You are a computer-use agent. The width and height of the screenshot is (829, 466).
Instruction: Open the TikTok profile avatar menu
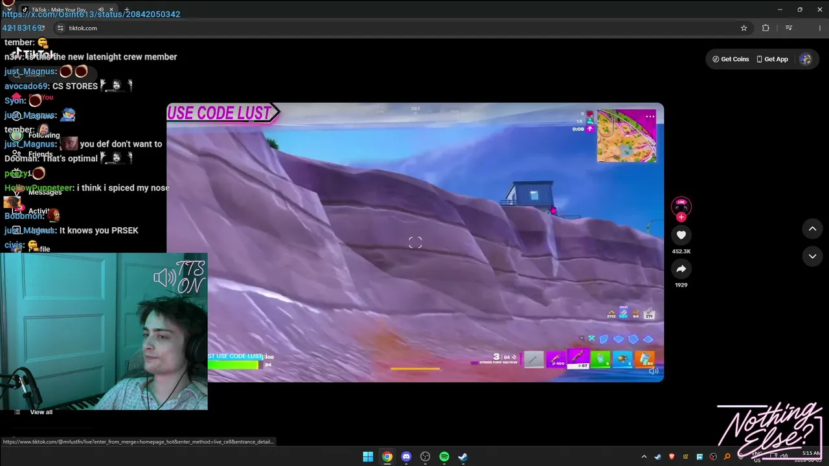point(806,59)
